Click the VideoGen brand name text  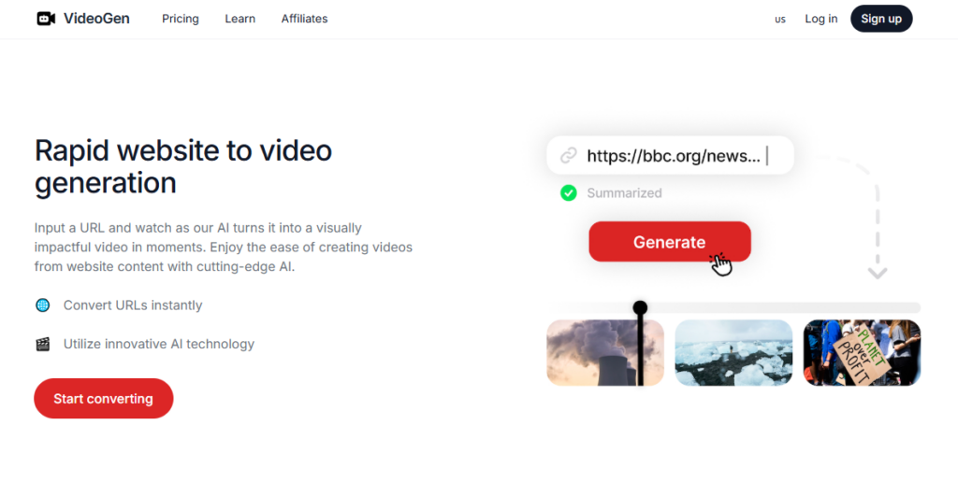[x=96, y=19]
